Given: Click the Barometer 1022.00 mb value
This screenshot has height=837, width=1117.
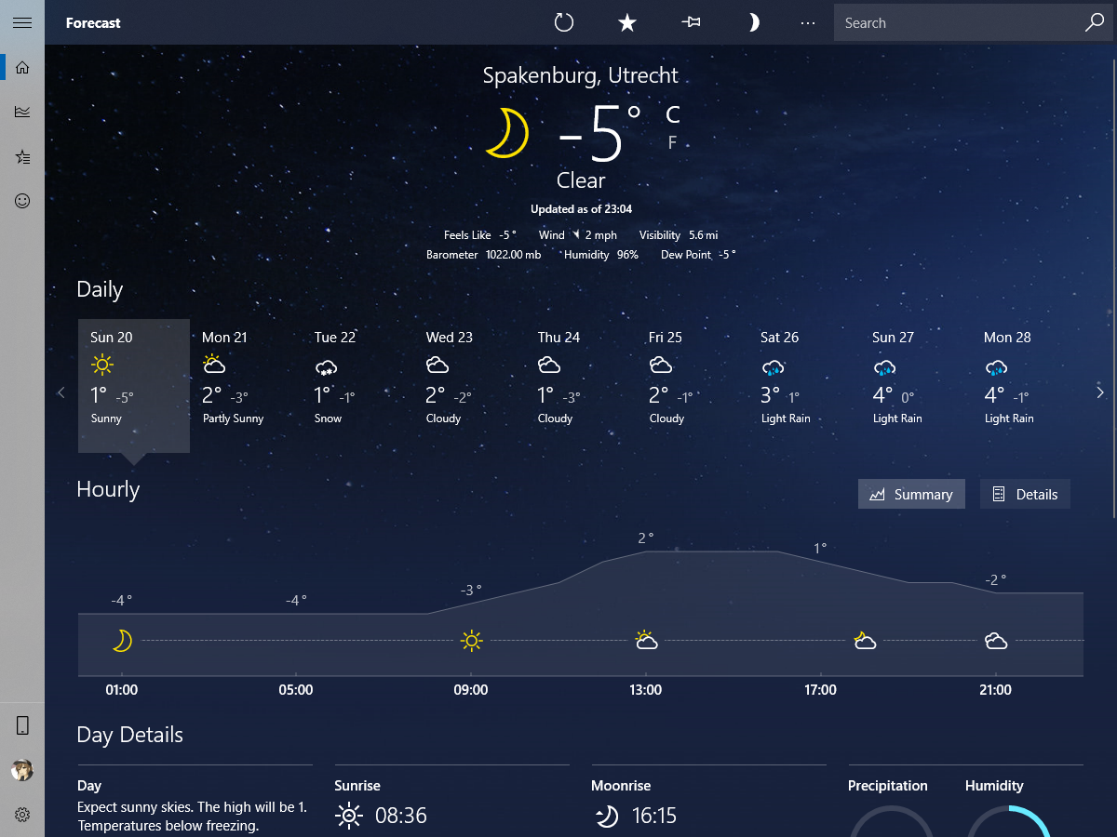Looking at the screenshot, I should click(513, 255).
